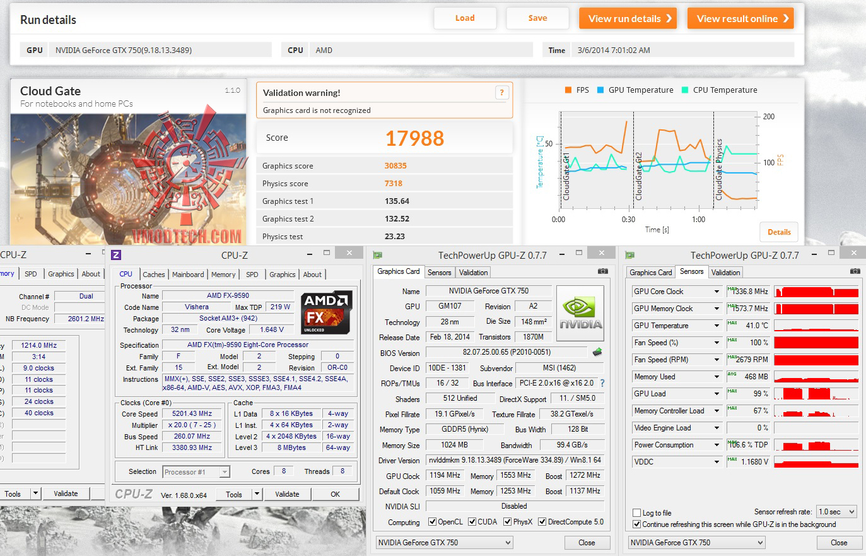Image resolution: width=866 pixels, height=556 pixels.
Task: Close the GPU-Z Graphics Card window via Close button
Action: pos(587,543)
